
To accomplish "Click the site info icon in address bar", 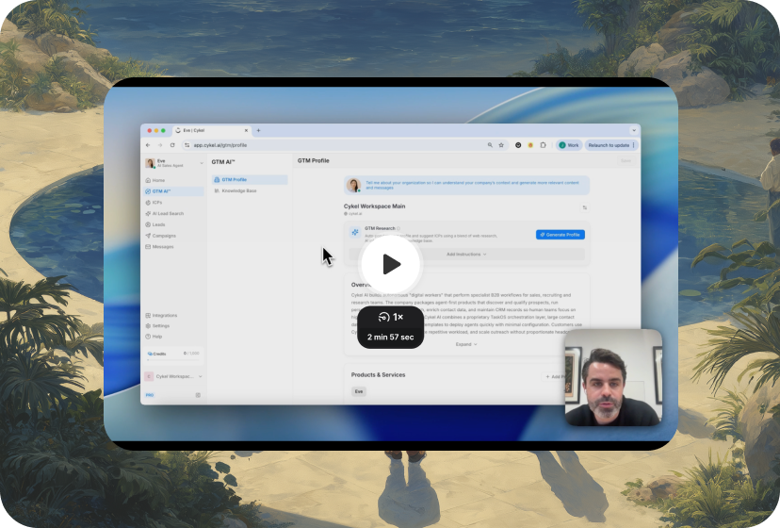I will (x=187, y=145).
